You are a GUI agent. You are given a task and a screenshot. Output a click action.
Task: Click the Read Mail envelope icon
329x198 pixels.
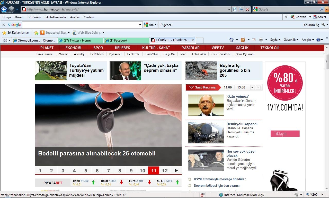(254, 40)
